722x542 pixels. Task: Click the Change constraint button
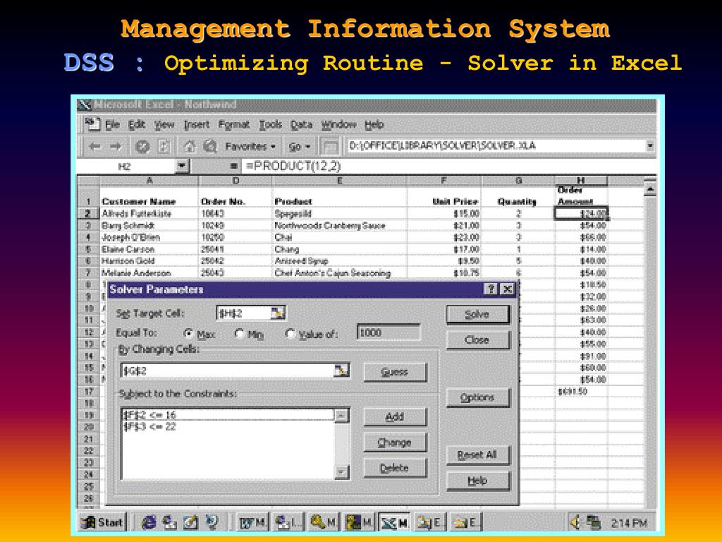click(x=395, y=442)
